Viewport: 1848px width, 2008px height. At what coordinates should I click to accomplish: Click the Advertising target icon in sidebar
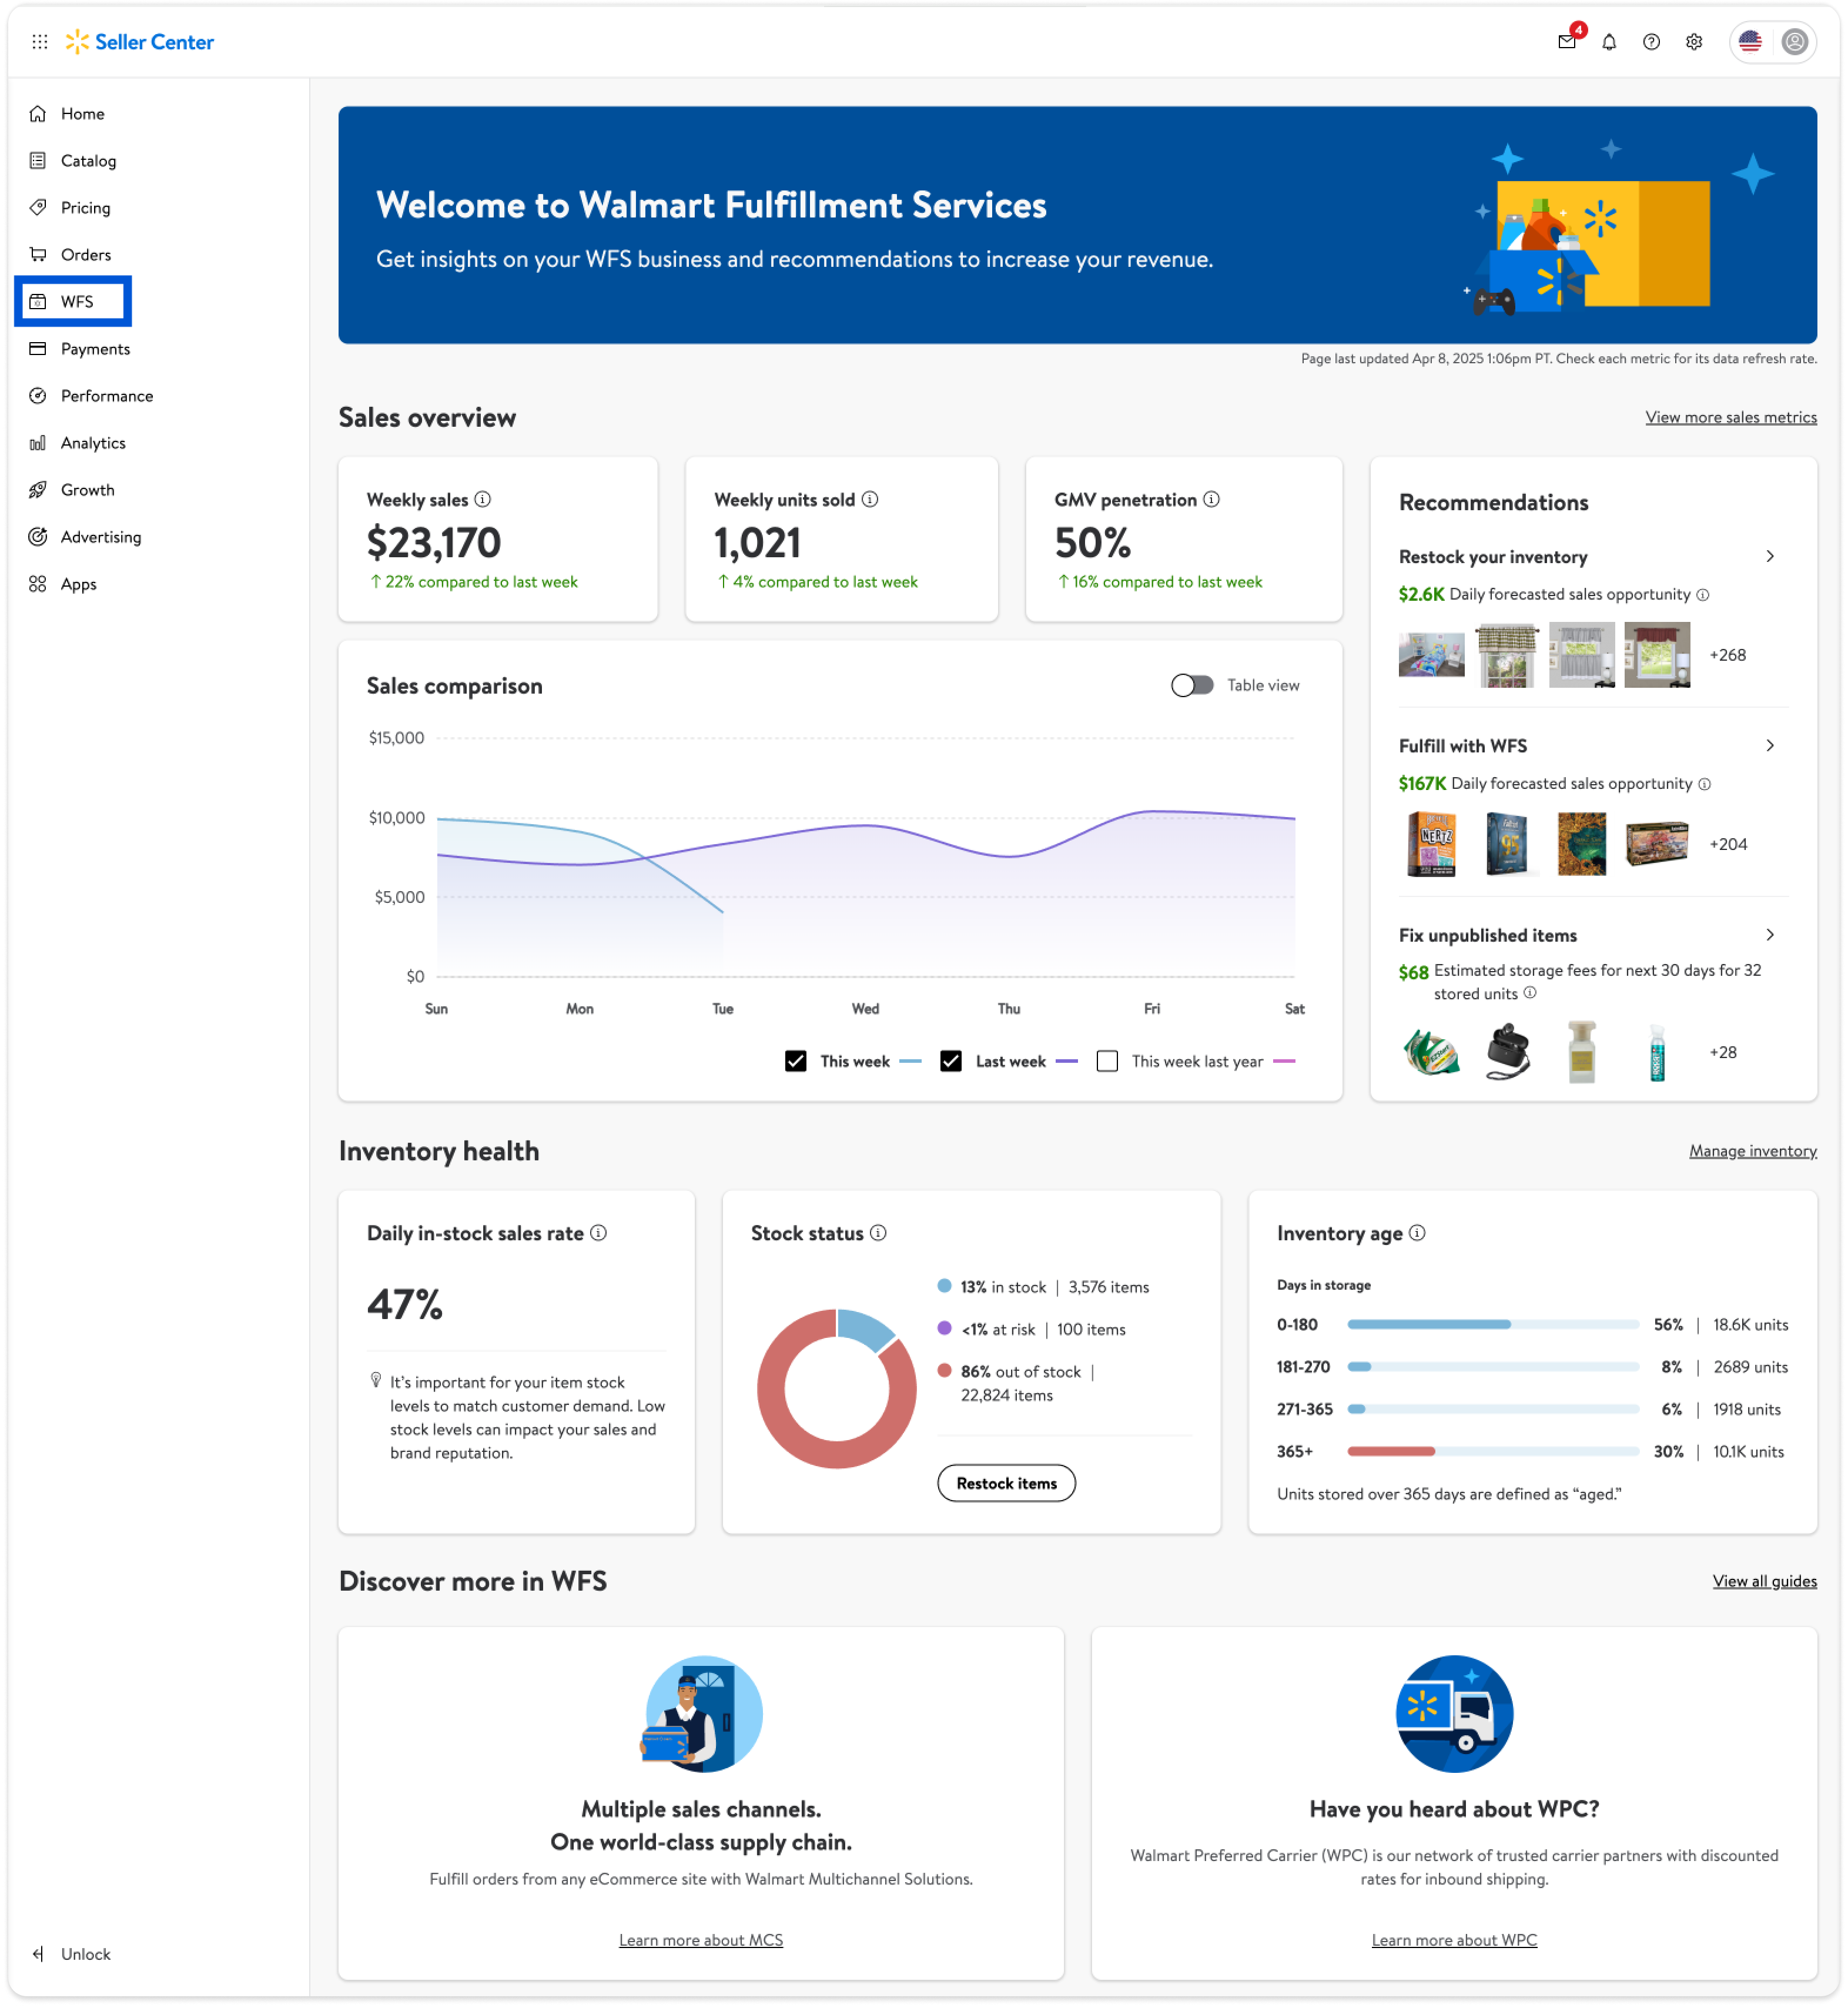tap(38, 537)
